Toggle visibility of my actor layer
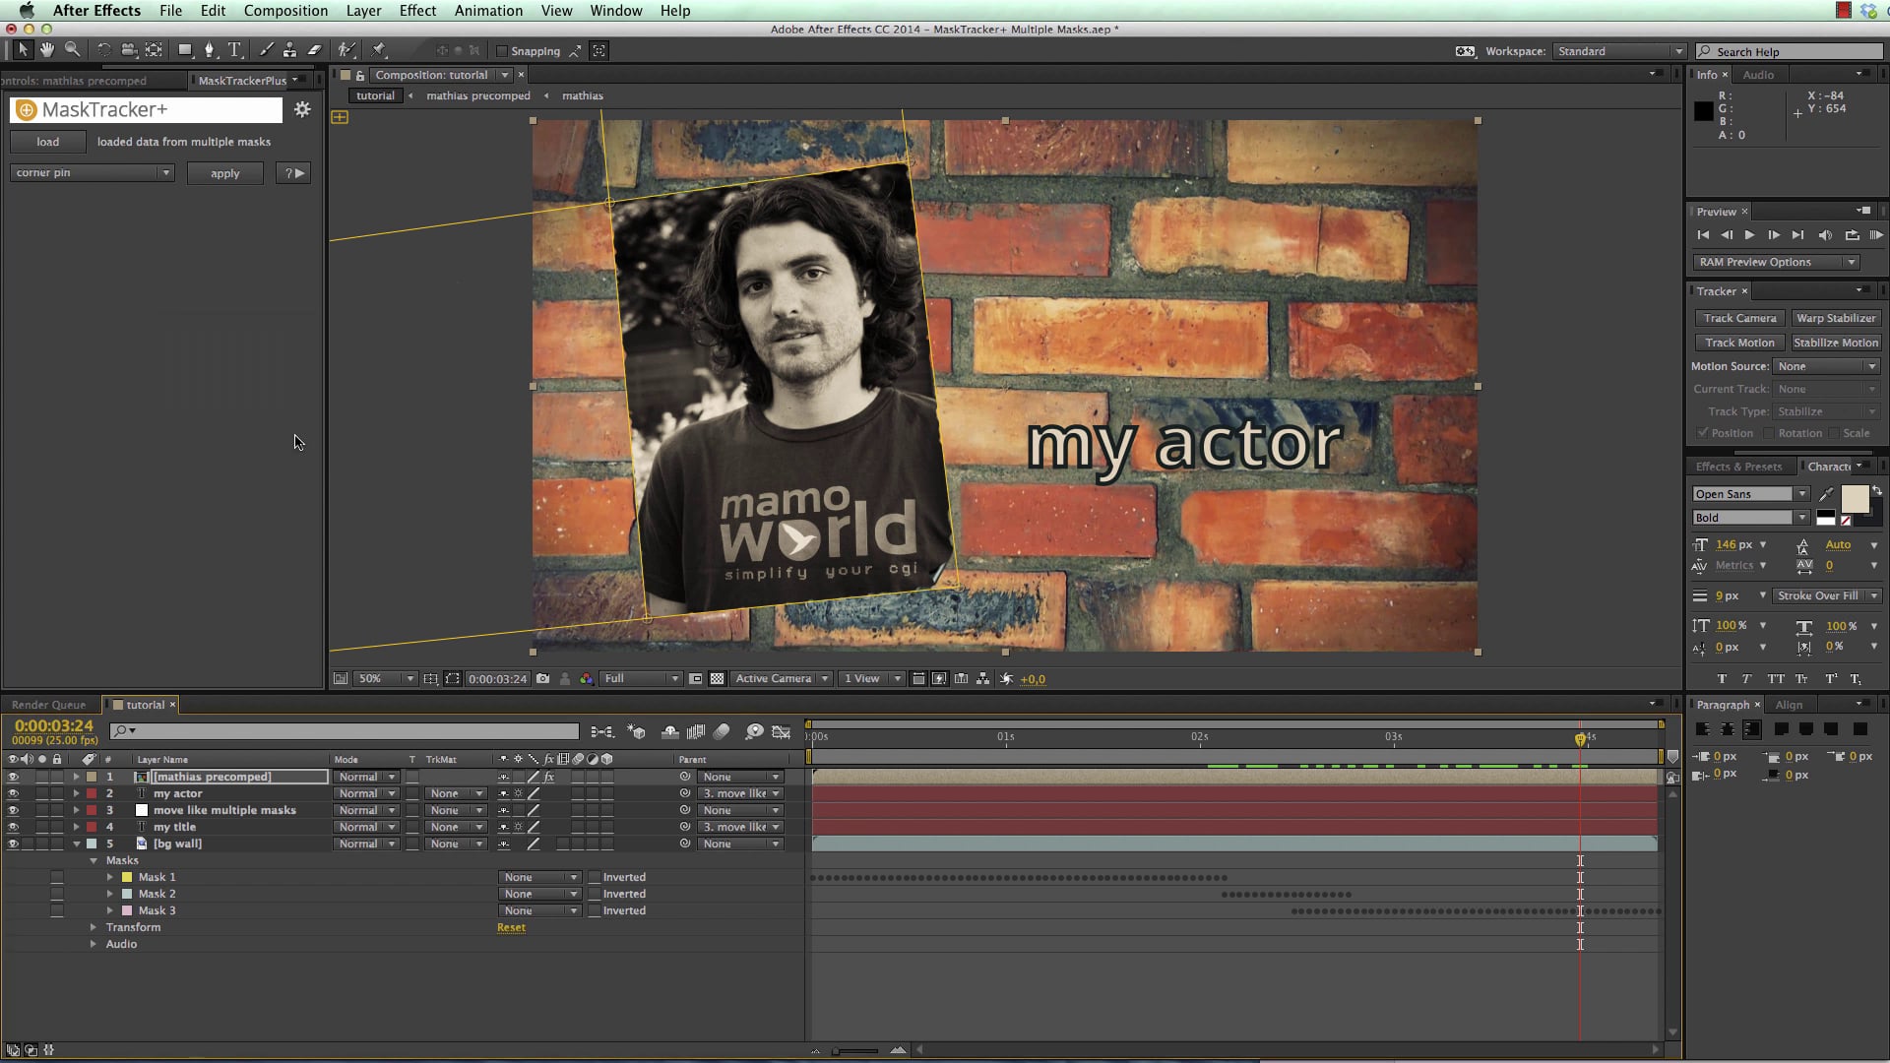Image resolution: width=1890 pixels, height=1063 pixels. click(12, 793)
